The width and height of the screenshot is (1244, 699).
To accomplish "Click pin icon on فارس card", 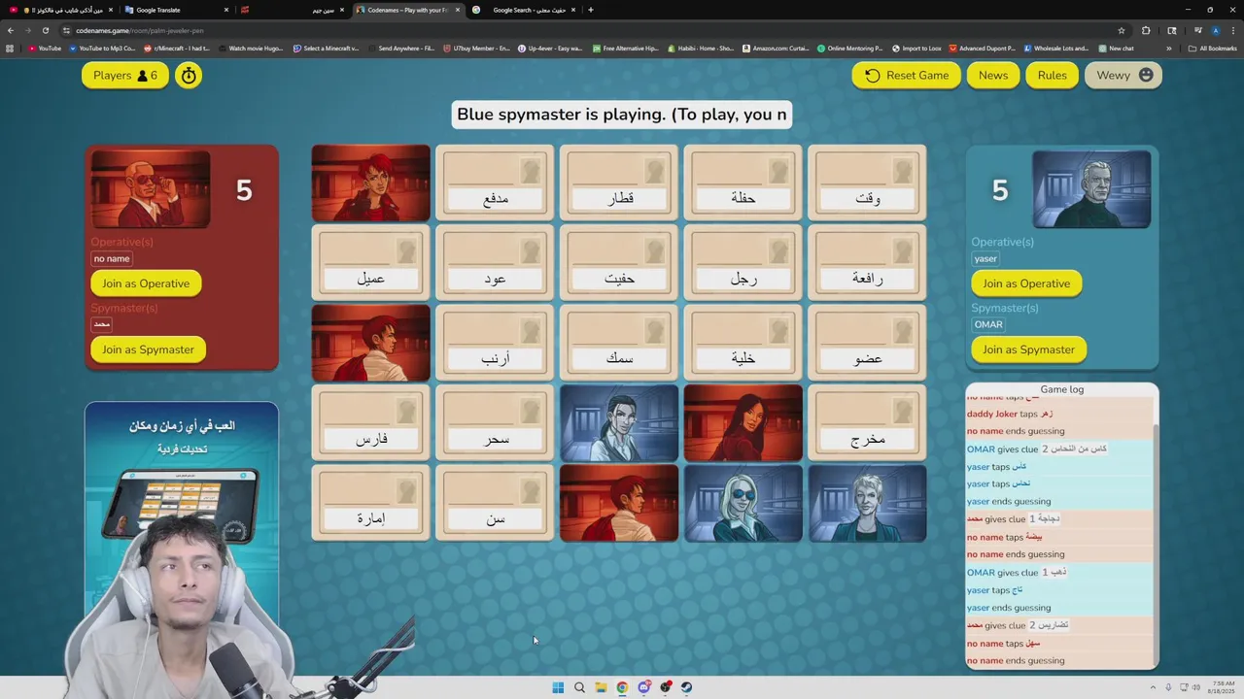I will pyautogui.click(x=405, y=412).
